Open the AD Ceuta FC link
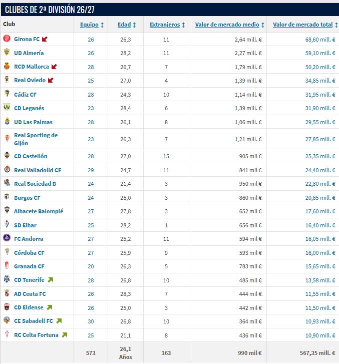339x364 pixels. (30, 294)
